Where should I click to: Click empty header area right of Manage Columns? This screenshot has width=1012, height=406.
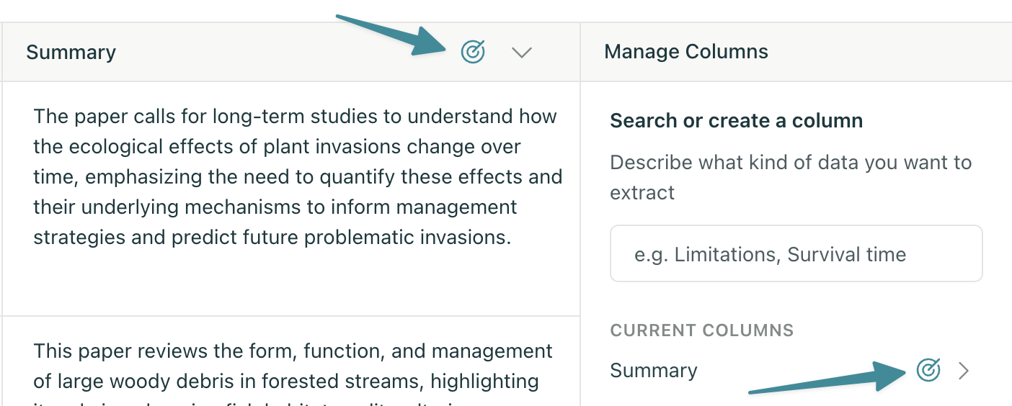coord(890,52)
